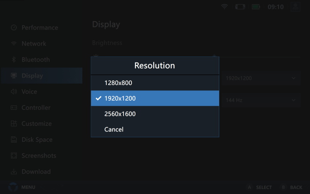Click the Performance gauge icon in sidebar

[x=14, y=27]
